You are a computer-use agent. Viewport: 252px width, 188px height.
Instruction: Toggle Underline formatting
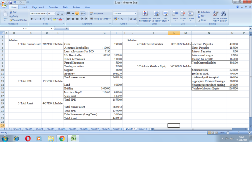tap(40, 19)
